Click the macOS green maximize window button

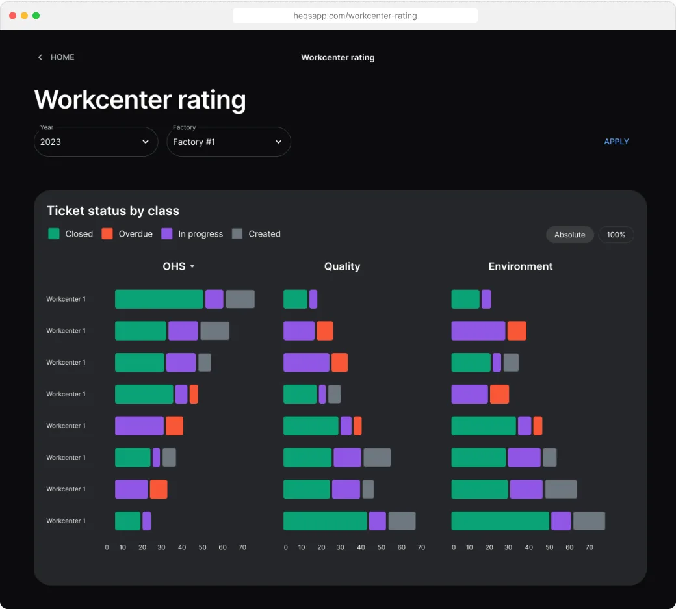(x=36, y=16)
